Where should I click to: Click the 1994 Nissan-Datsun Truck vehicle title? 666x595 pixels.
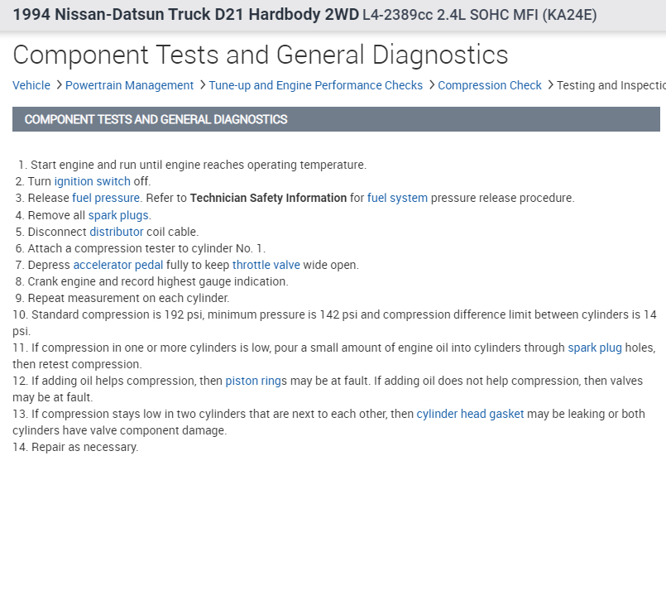pos(186,15)
